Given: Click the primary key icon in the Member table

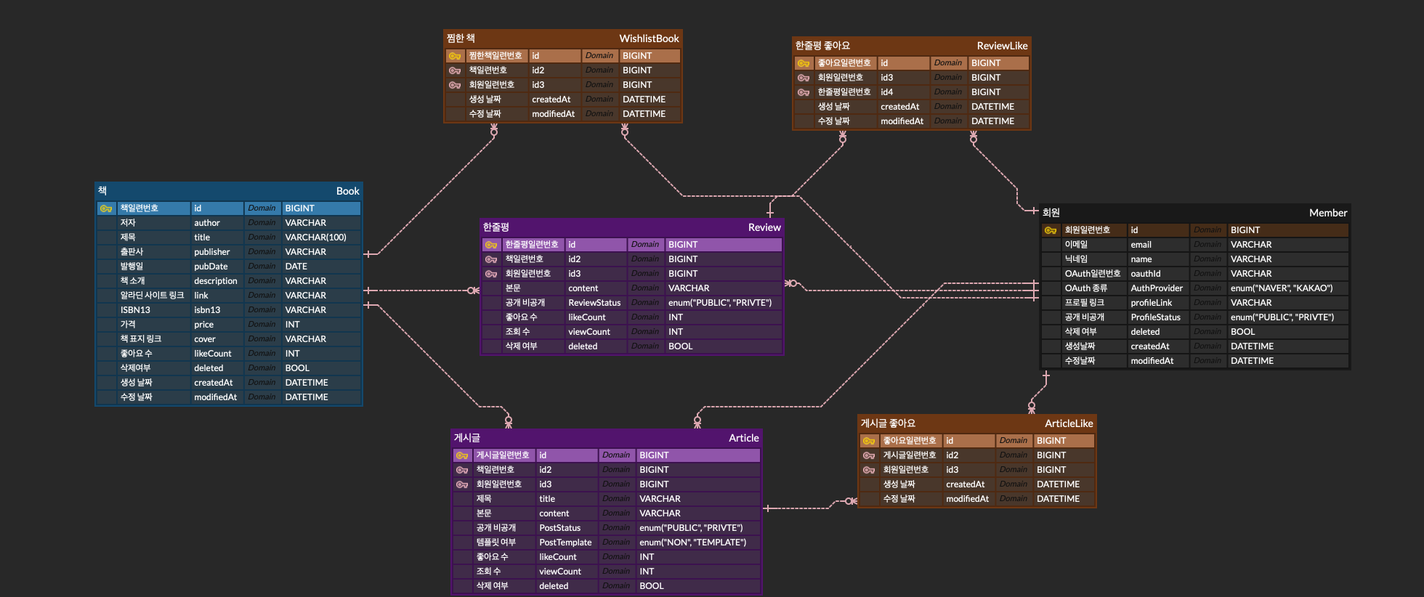Looking at the screenshot, I should point(1051,230).
